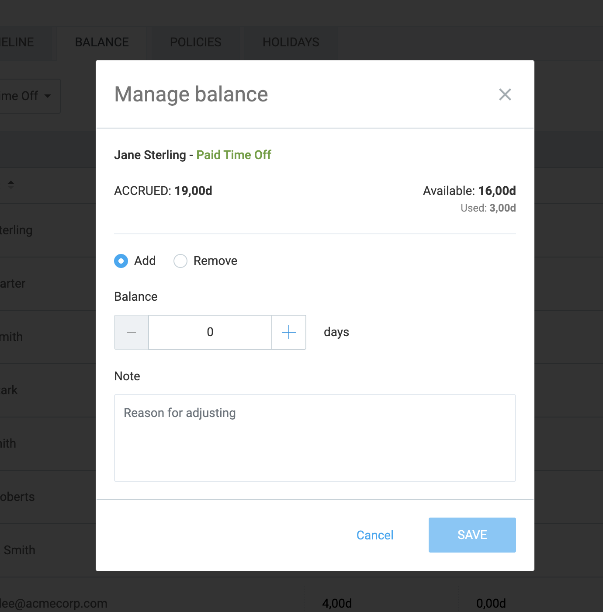
Task: Click the Reason for adjusting note box
Action: [315, 438]
